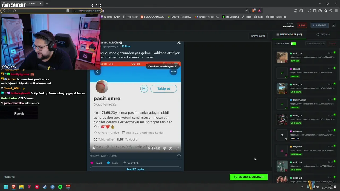
Task: Open the Brave Shields lion icon
Action: [254, 11]
